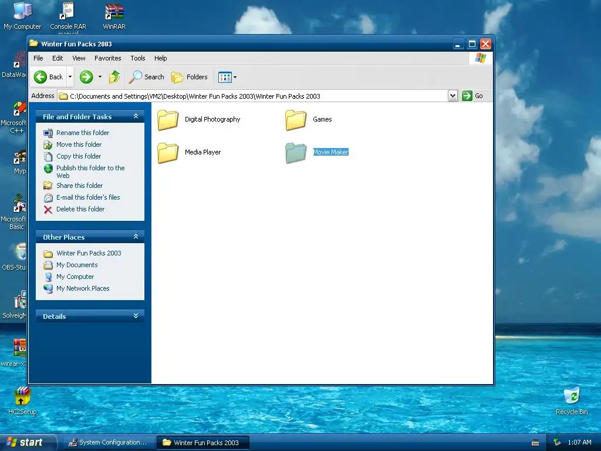Viewport: 601px width, 451px height.
Task: Switch to System Configuration taskbar button
Action: (107, 443)
